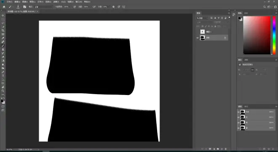
Task: Open smoothing options gear icon
Action: [113, 7]
